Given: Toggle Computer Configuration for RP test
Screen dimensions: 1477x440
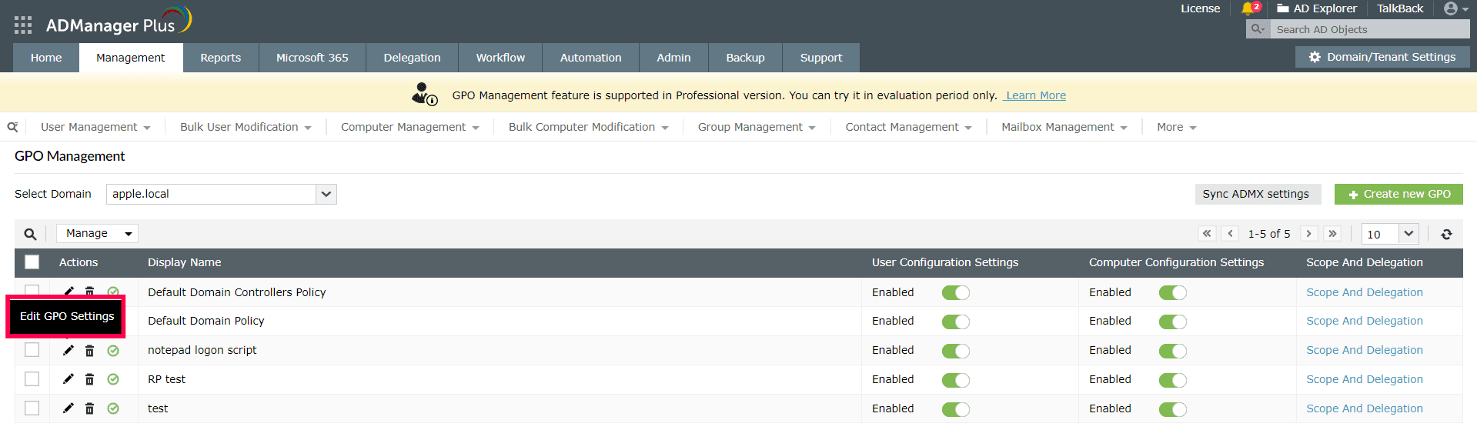Looking at the screenshot, I should 1172,380.
